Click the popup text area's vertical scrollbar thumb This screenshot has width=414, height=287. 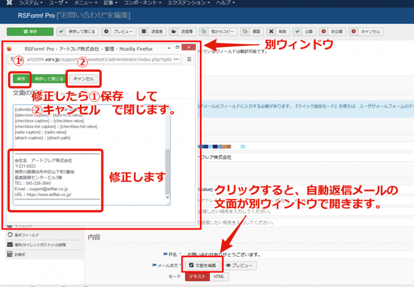(167, 172)
